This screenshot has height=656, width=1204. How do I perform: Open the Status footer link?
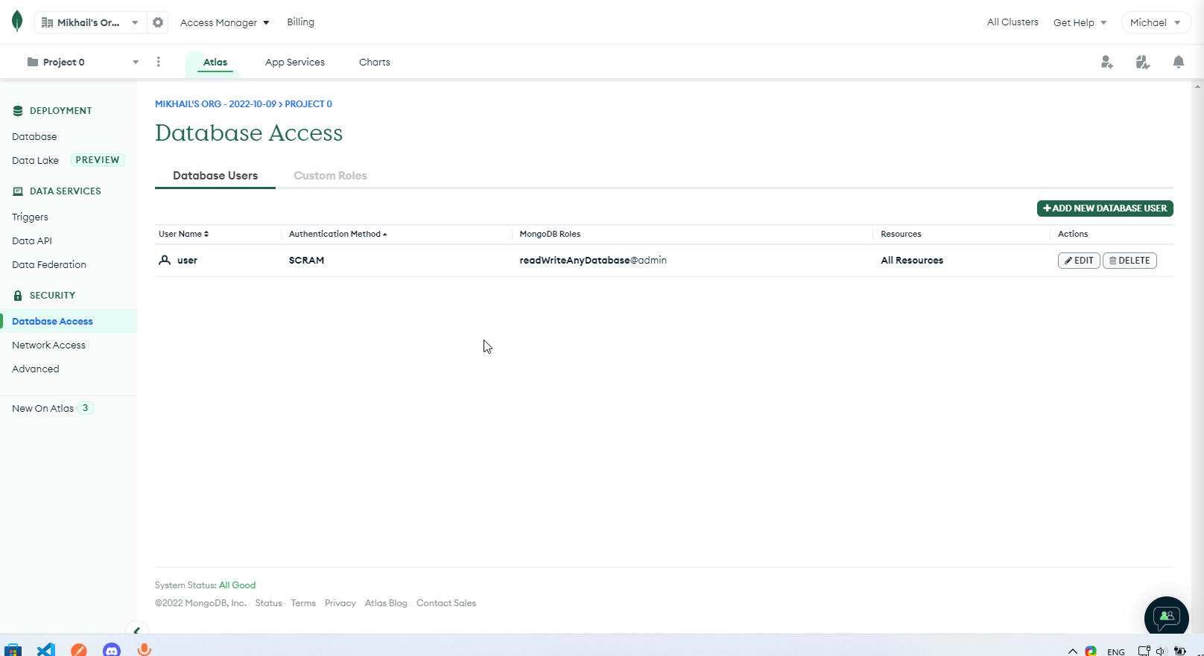click(x=268, y=603)
